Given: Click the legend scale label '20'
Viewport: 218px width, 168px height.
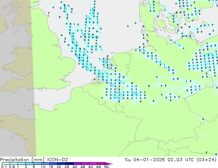Looking at the screenshot, I should (x=59, y=167).
